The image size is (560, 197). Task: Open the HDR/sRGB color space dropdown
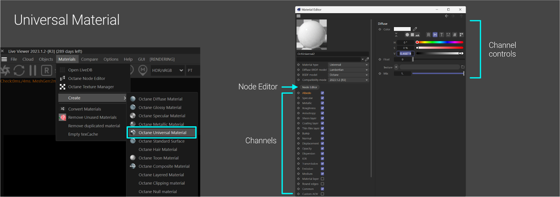167,70
